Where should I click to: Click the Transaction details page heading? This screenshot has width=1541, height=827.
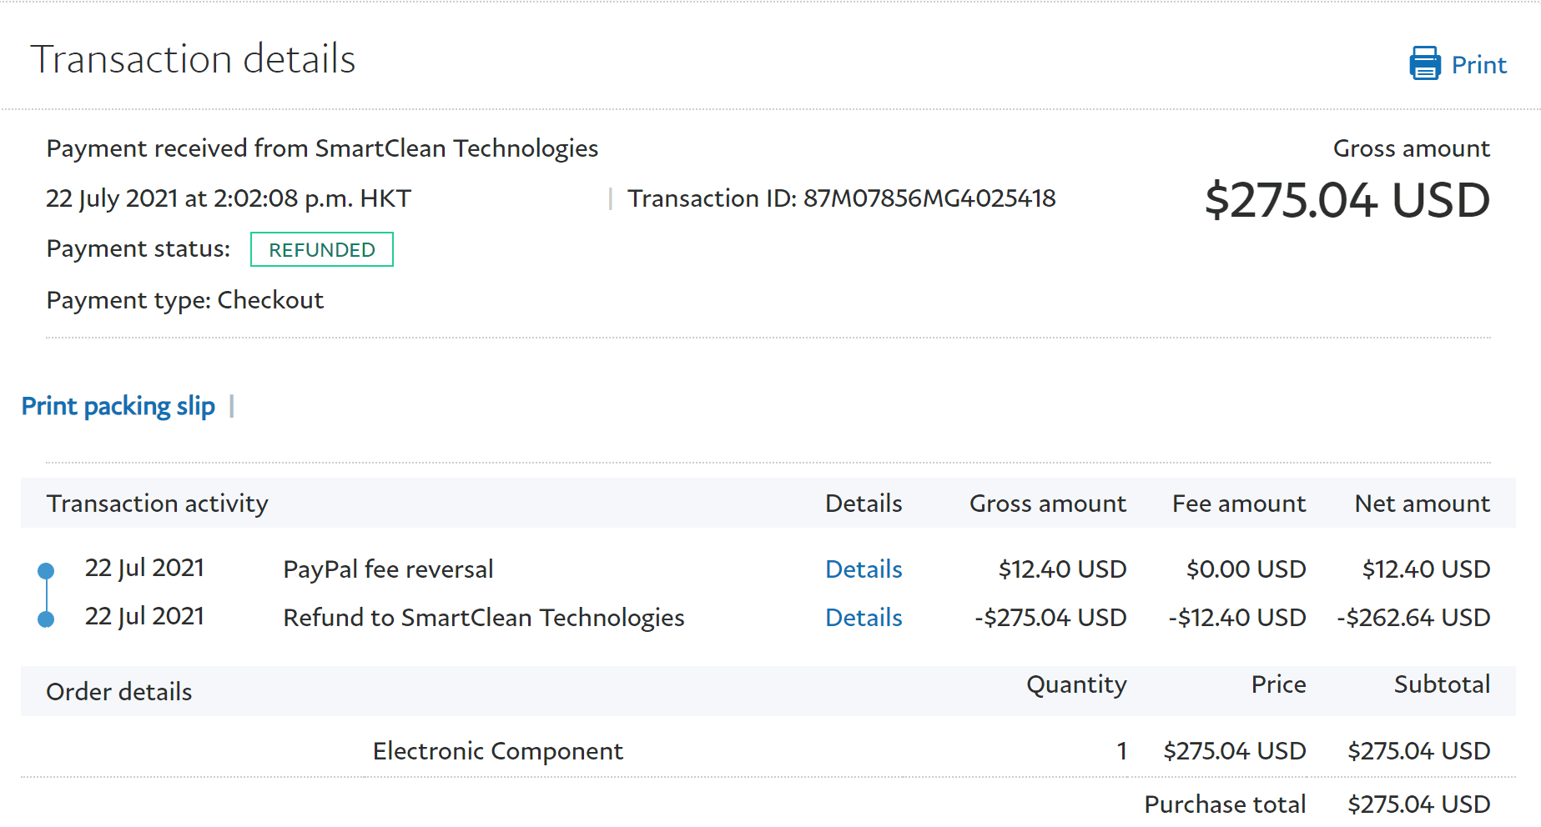click(x=193, y=59)
